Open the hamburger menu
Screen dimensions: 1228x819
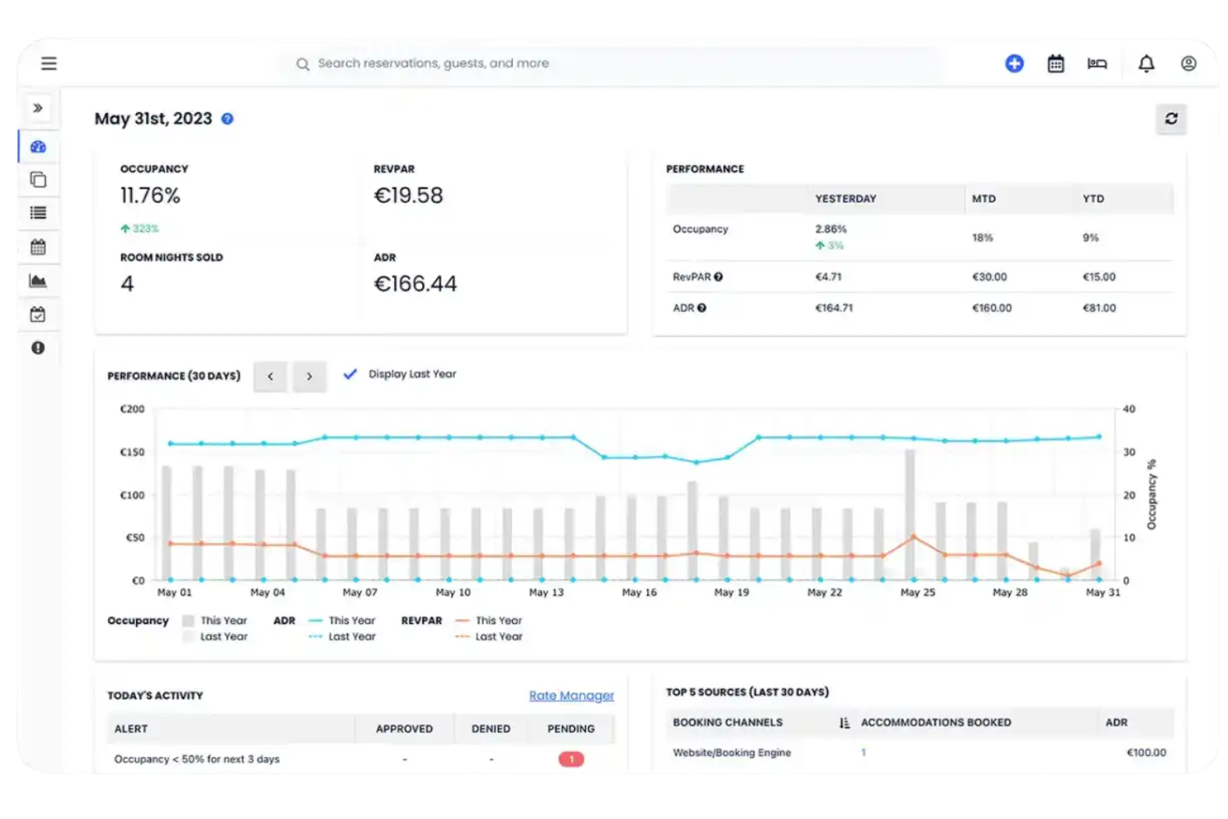[x=49, y=63]
